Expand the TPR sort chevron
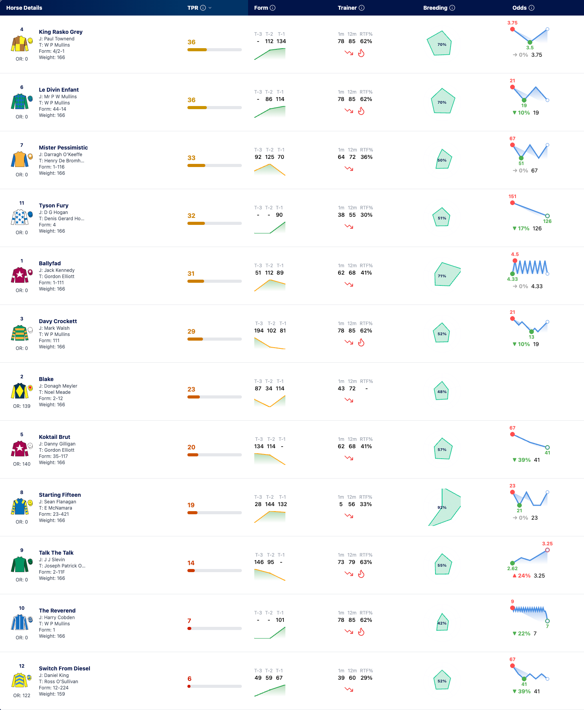The height and width of the screenshot is (710, 584). pyautogui.click(x=210, y=8)
